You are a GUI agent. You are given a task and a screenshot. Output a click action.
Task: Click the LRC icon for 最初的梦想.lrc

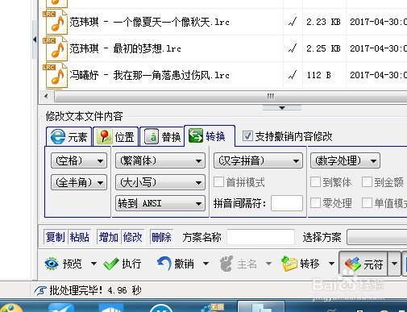(x=56, y=48)
